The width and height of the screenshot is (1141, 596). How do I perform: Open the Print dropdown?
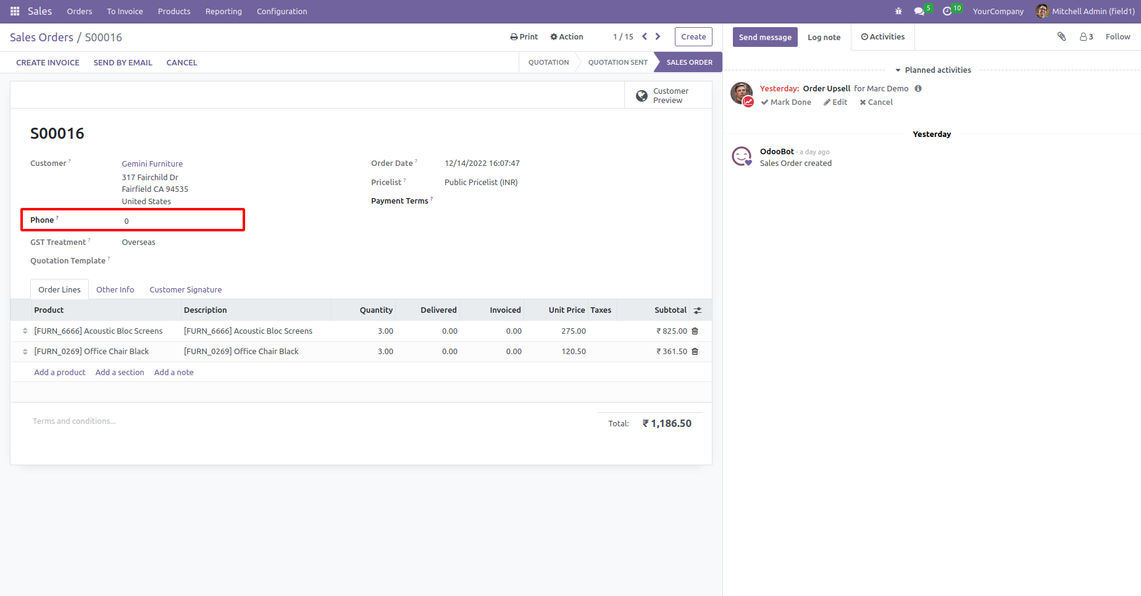(x=524, y=36)
